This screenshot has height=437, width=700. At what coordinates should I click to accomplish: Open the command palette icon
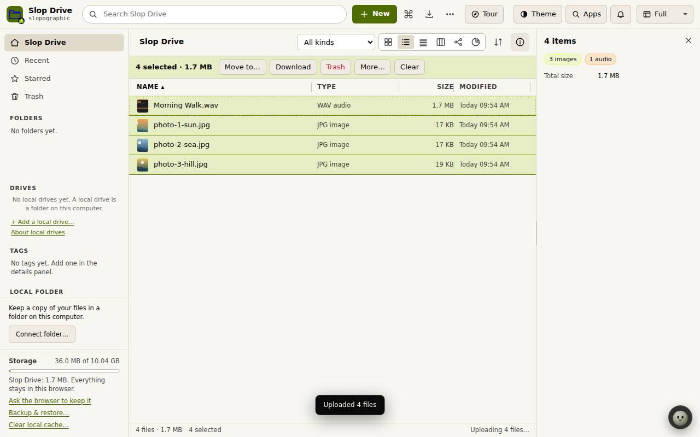[409, 14]
